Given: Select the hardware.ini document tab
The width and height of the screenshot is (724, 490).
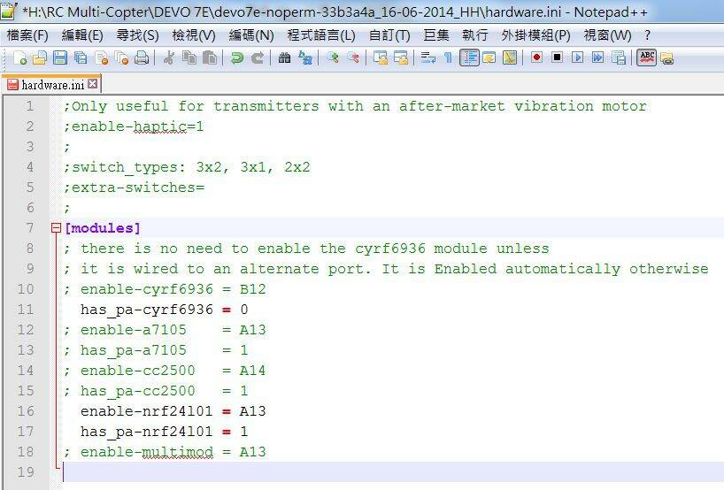Looking at the screenshot, I should pyautogui.click(x=50, y=84).
